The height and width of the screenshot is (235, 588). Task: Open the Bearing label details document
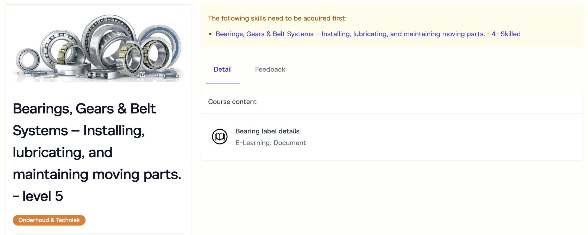(x=267, y=131)
